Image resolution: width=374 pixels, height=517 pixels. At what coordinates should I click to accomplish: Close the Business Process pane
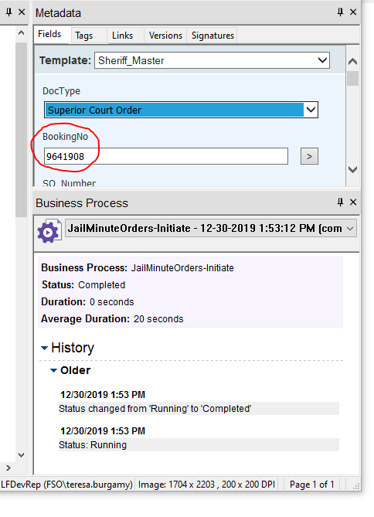353,202
